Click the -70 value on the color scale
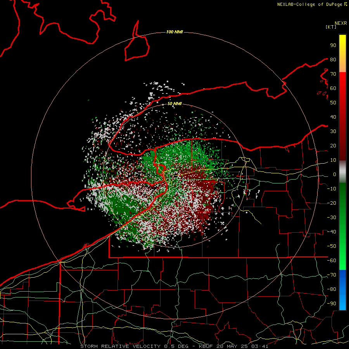Image resolution: width=349 pixels, height=349 pixels. 332,275
